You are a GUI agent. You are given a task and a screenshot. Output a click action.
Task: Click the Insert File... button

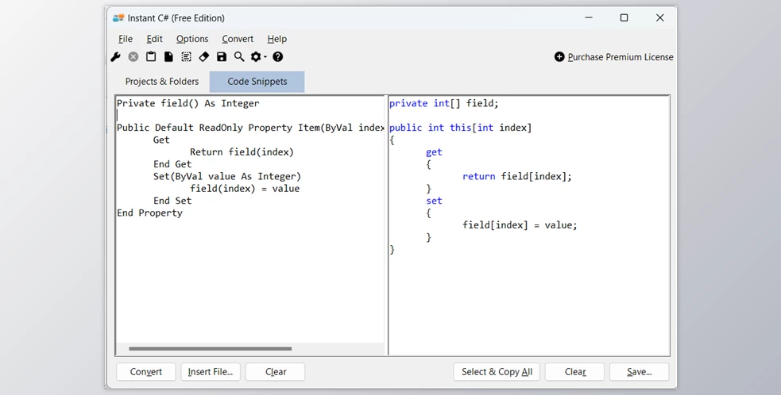(x=211, y=372)
